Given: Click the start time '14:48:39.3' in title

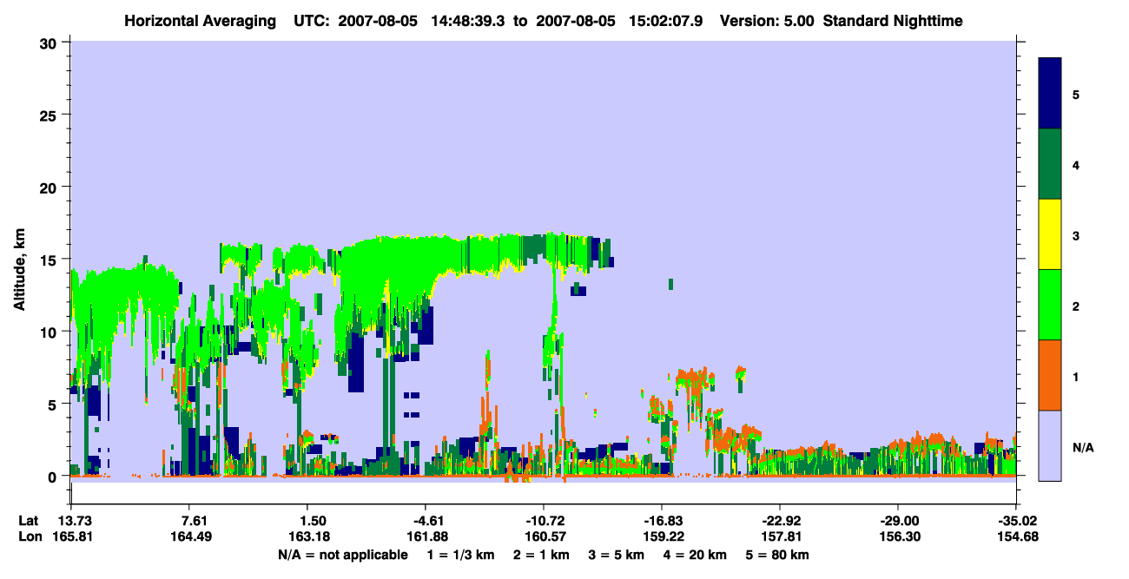Looking at the screenshot, I should coord(466,21).
